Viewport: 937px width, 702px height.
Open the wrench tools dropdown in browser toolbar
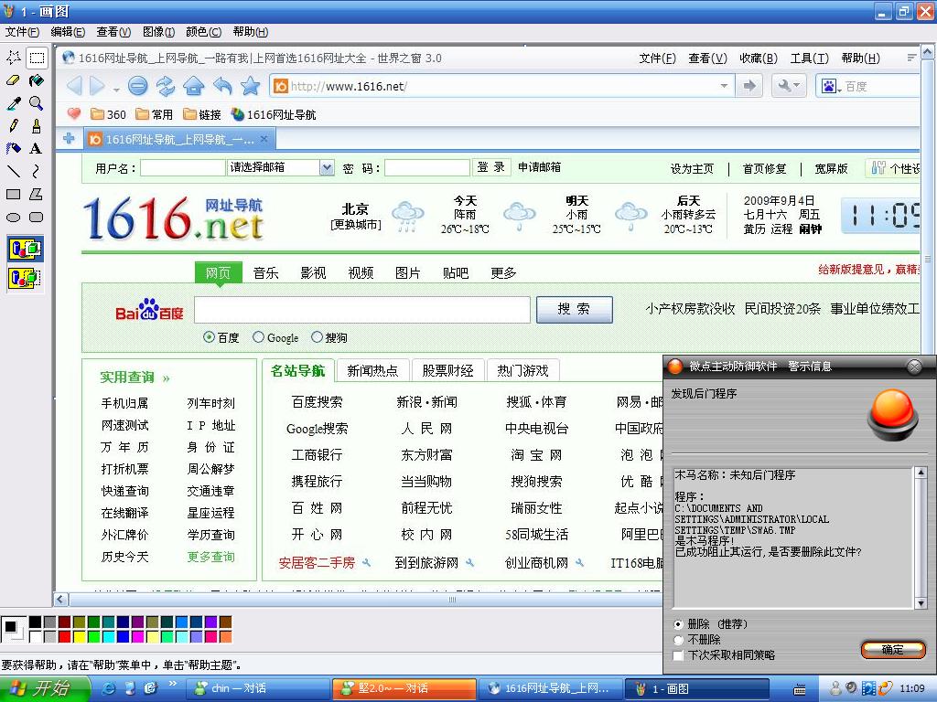[789, 87]
